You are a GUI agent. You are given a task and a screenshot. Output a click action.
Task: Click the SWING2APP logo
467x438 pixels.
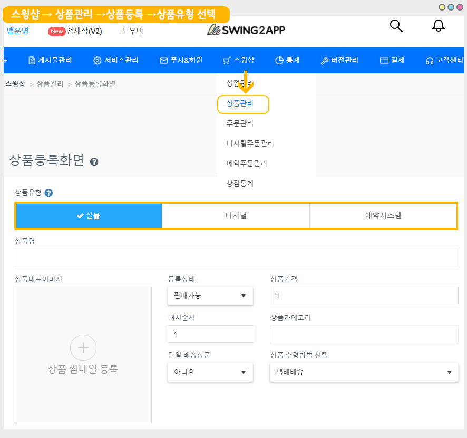coord(246,30)
